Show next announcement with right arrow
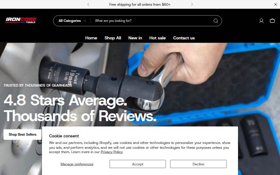The width and height of the screenshot is (280, 175). coord(192,4)
